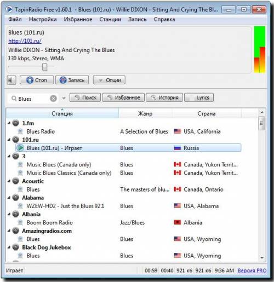The image size is (274, 282).
Task: Click the Blues Radio station icon
Action: click(x=20, y=131)
